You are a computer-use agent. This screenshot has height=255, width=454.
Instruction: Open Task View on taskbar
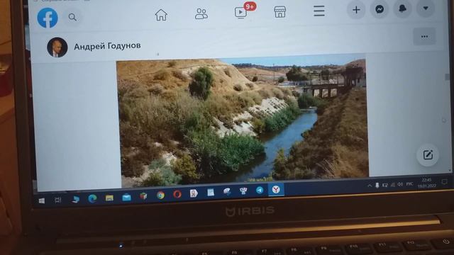58,200
